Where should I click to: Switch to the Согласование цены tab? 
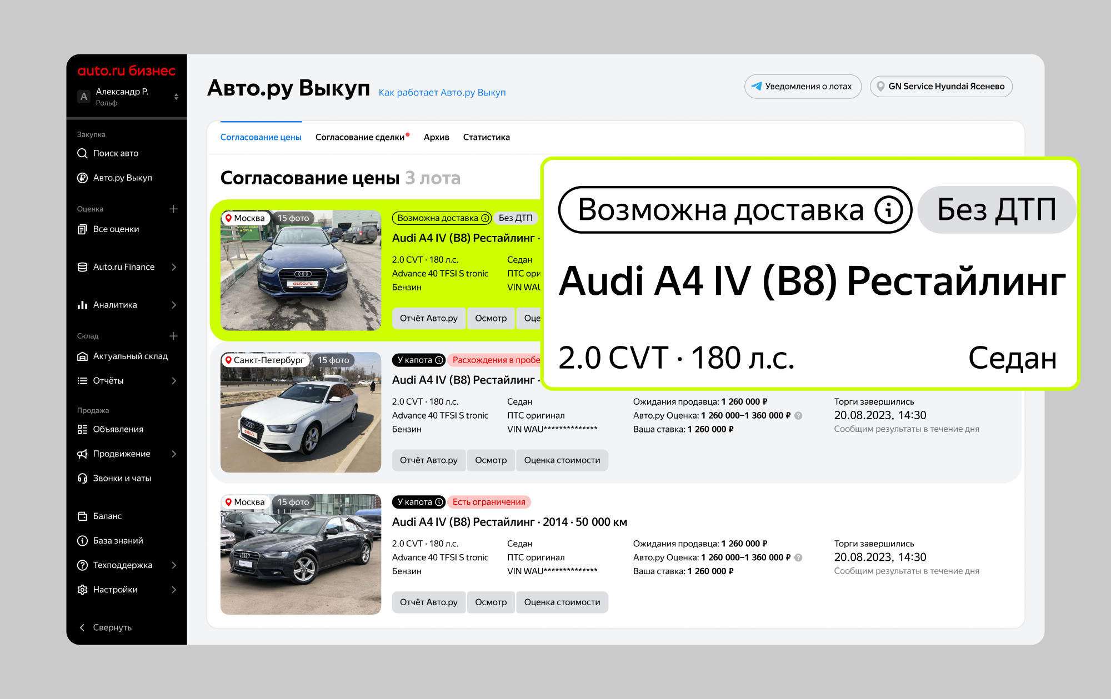(261, 137)
